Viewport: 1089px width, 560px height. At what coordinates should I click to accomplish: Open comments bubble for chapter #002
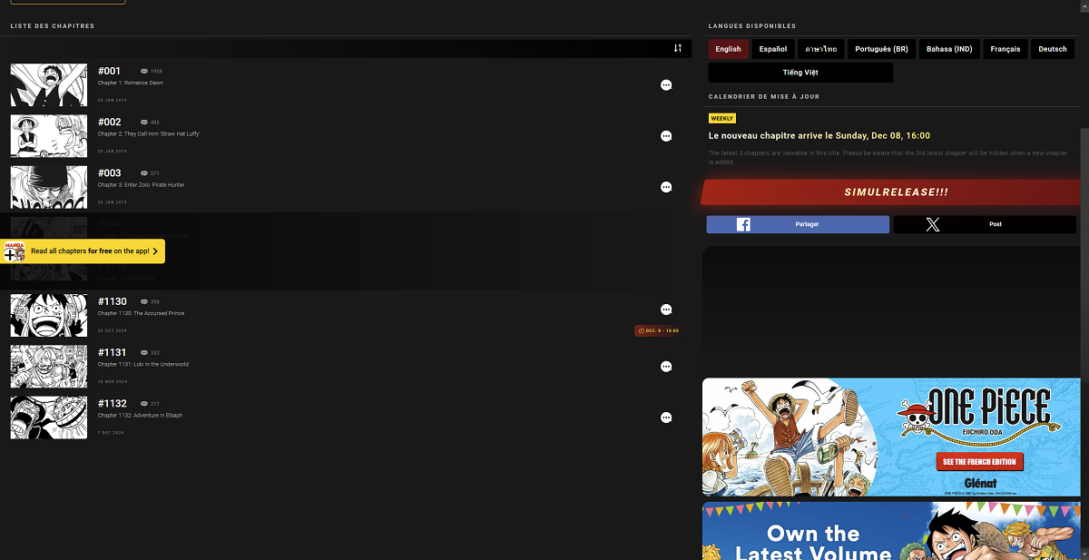pos(666,136)
